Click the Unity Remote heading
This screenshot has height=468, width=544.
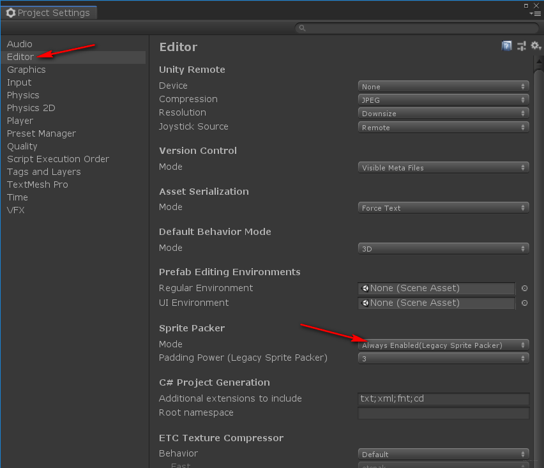point(192,70)
